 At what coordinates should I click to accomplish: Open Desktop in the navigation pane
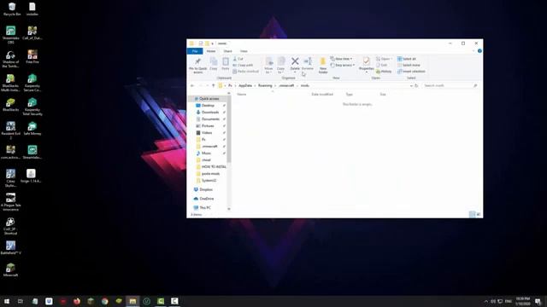[x=209, y=106]
